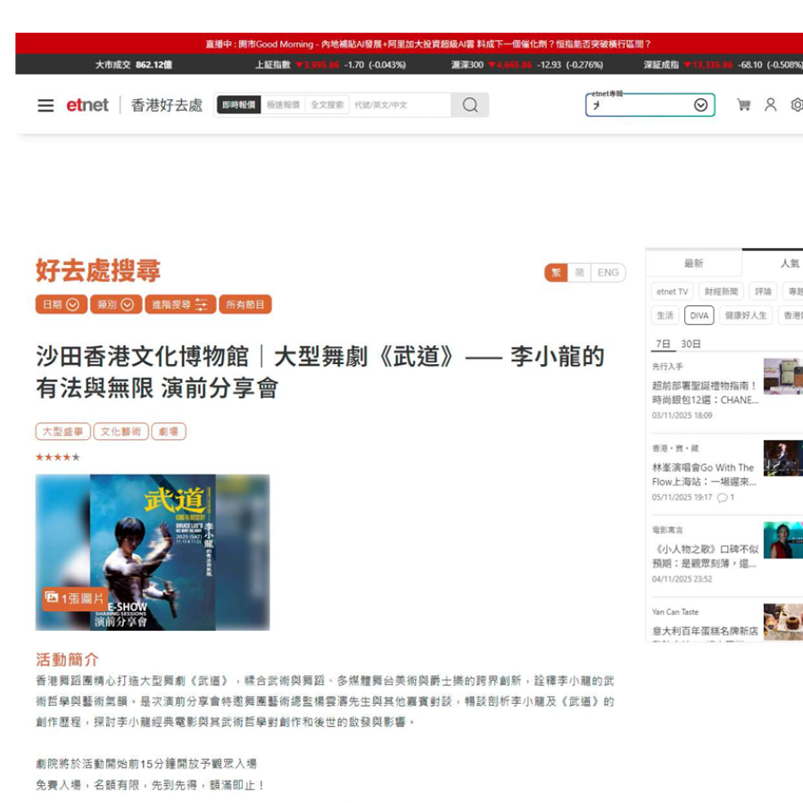Click the 超前部署聖誕禮物 article thumbnail
Screen dimensions: 803x803
coord(783,377)
